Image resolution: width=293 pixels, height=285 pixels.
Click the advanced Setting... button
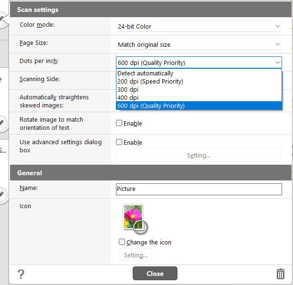tap(199, 155)
